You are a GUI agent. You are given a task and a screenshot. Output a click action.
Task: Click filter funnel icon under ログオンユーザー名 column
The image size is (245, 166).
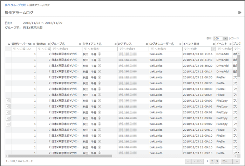point(151,49)
